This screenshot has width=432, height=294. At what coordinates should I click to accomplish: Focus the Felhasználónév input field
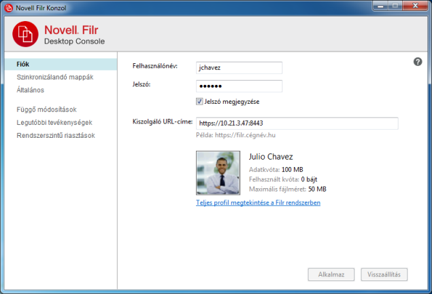point(239,68)
